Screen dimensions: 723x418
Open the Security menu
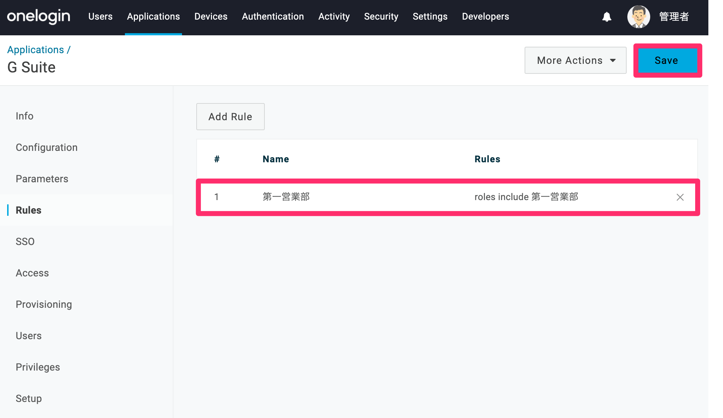[381, 17]
